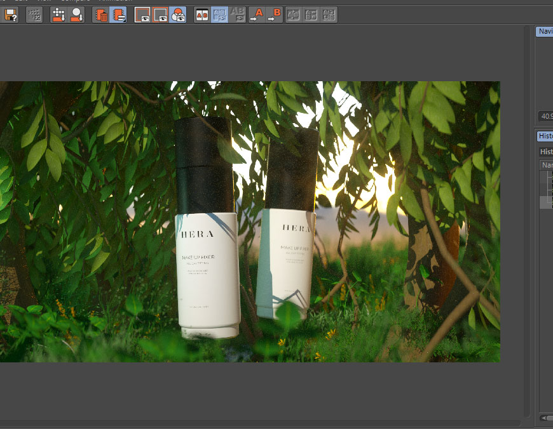The height and width of the screenshot is (429, 553).
Task: Toggle the color circles eye icon
Action: 178,15
